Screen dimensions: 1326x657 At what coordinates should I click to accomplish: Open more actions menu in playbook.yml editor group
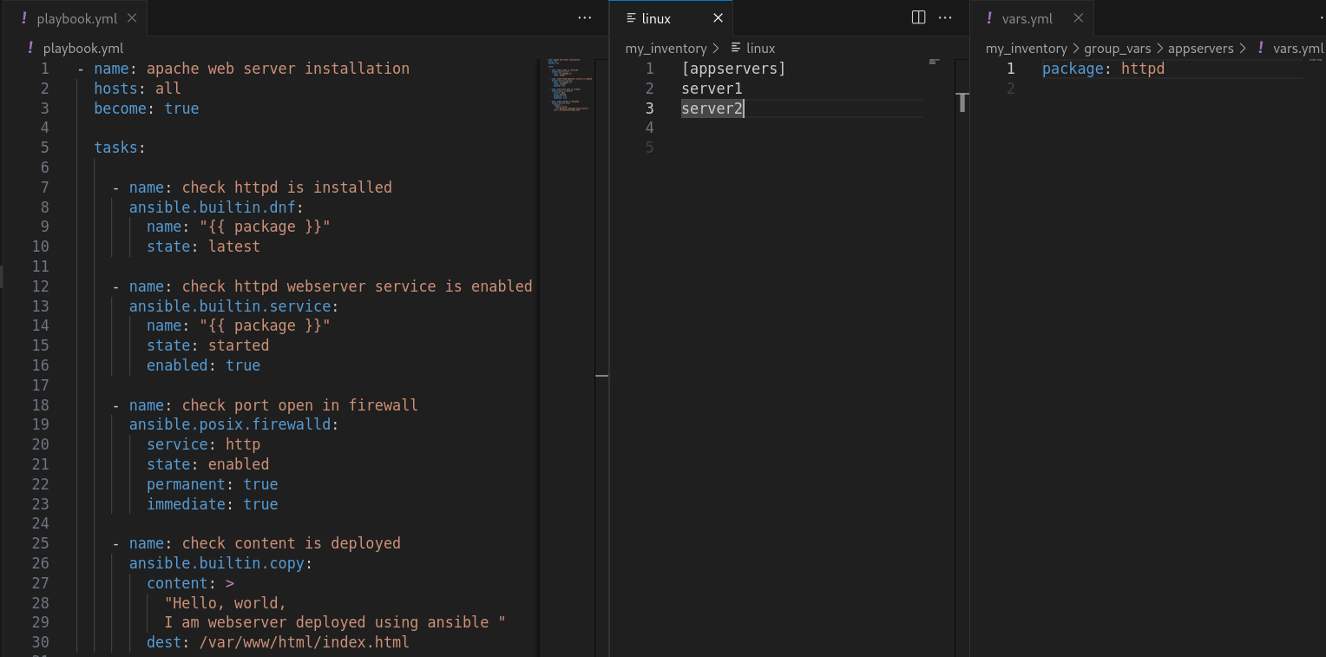click(x=584, y=17)
